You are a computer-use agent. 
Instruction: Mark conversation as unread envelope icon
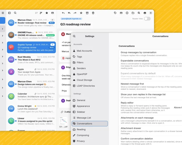click(121, 13)
